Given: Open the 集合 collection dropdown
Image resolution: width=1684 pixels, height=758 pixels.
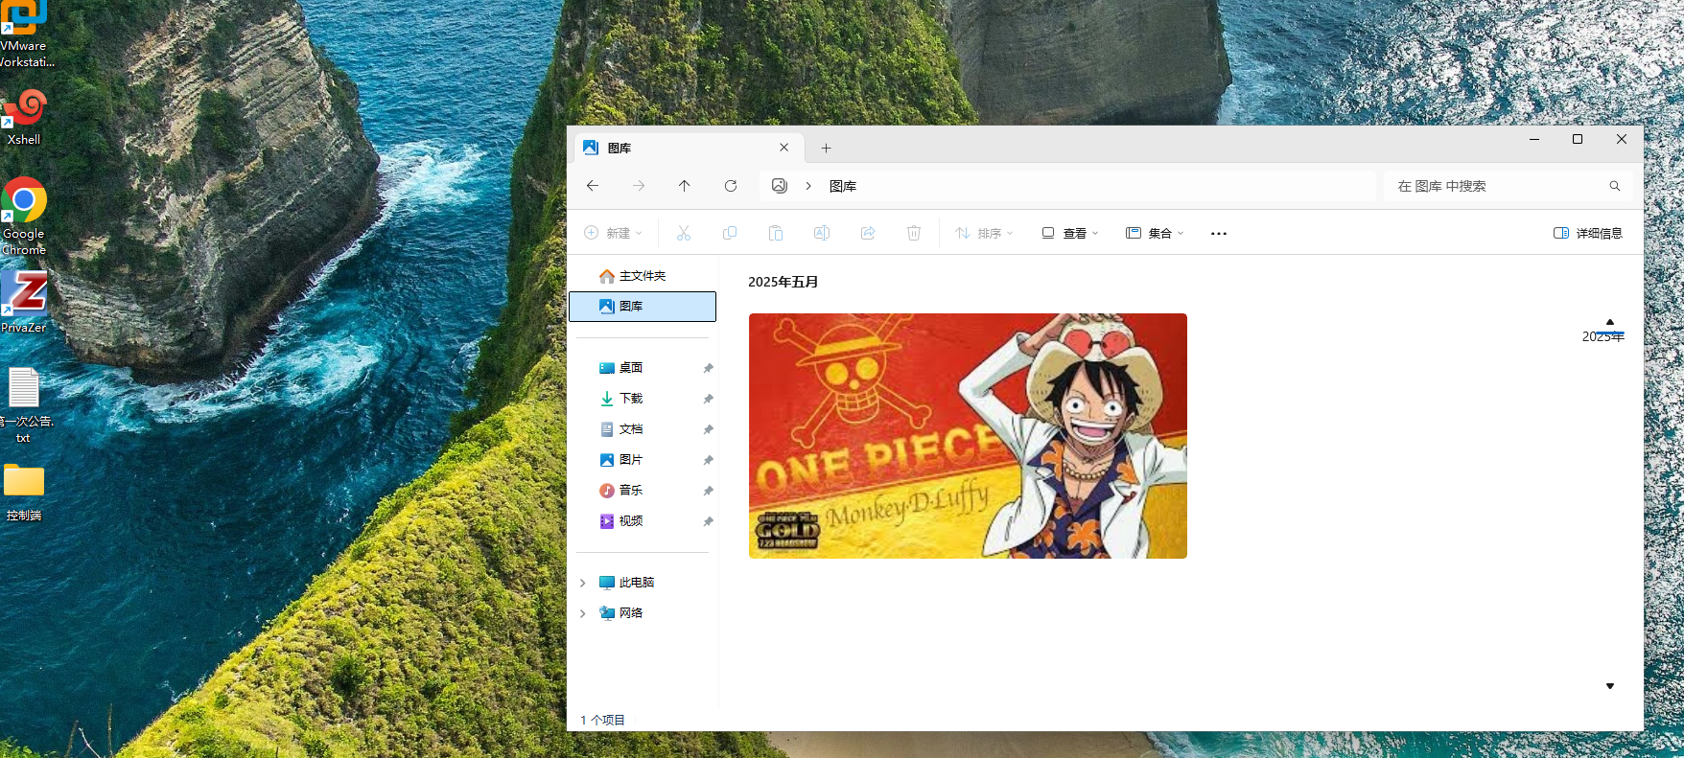Looking at the screenshot, I should point(1155,233).
